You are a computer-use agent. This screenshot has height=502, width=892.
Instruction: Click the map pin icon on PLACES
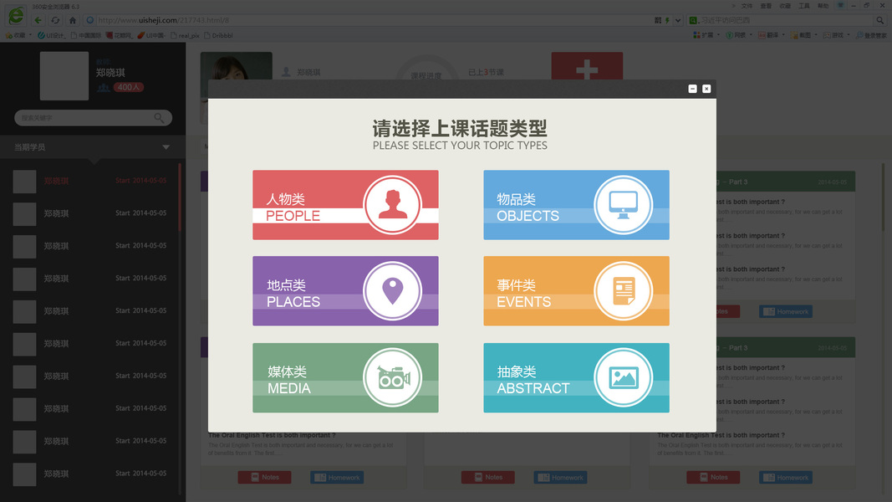coord(393,291)
